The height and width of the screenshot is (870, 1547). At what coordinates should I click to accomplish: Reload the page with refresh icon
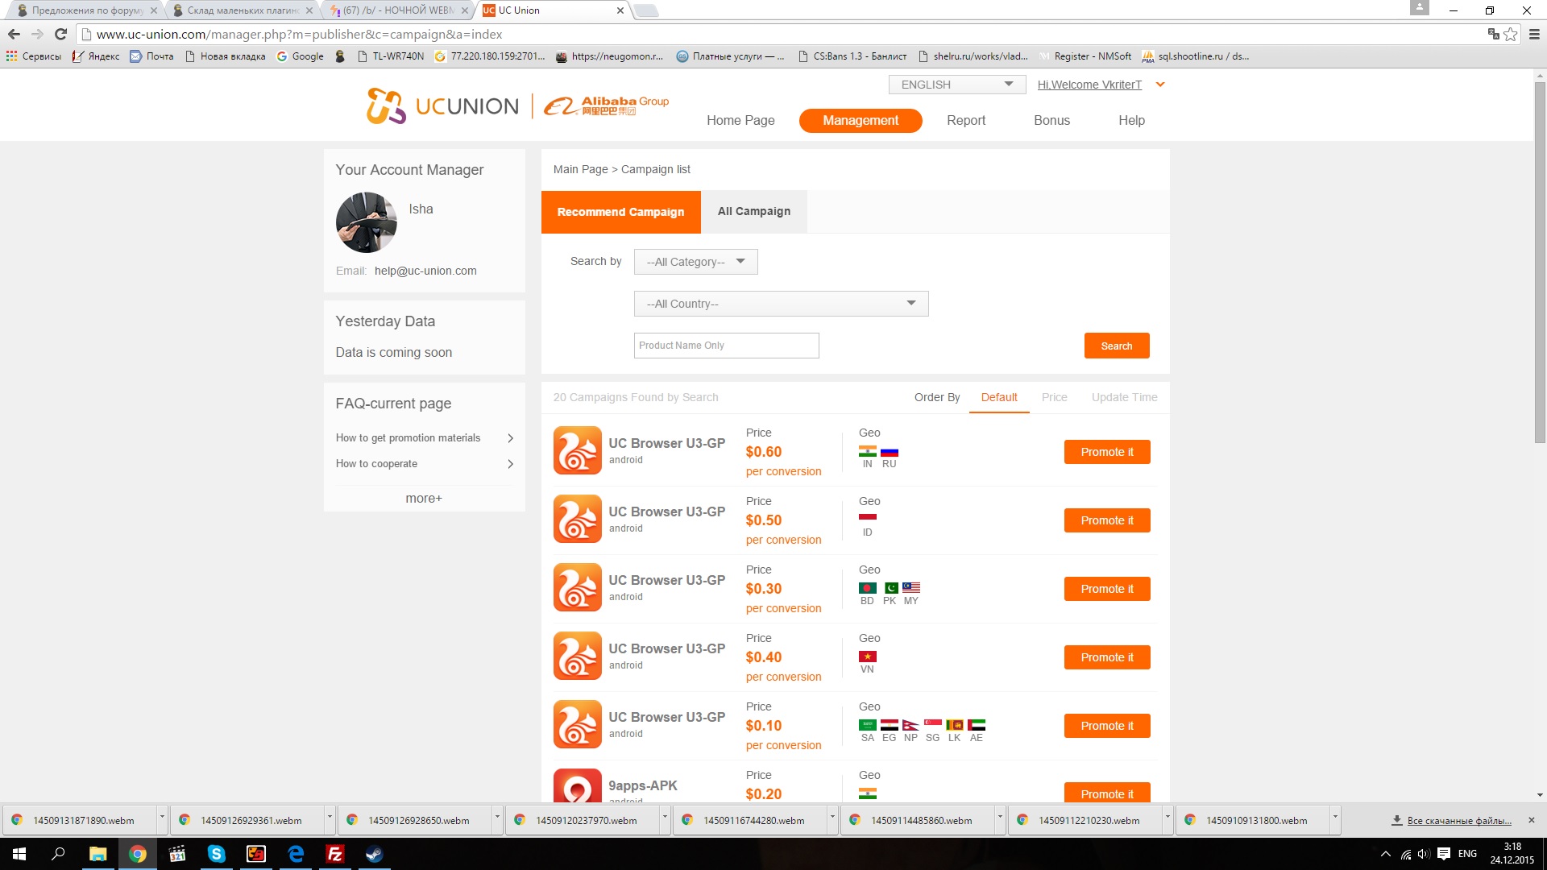[60, 34]
